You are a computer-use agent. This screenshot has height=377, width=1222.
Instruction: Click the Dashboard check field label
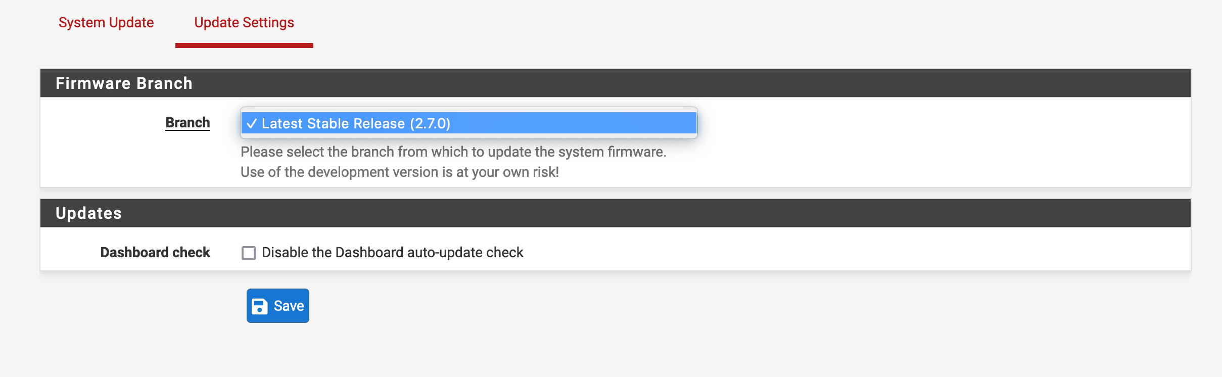[155, 253]
